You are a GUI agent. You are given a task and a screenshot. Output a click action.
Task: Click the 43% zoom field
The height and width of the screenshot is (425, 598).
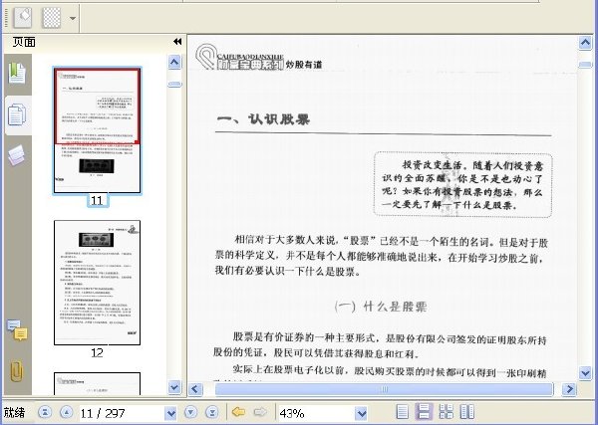click(x=317, y=413)
